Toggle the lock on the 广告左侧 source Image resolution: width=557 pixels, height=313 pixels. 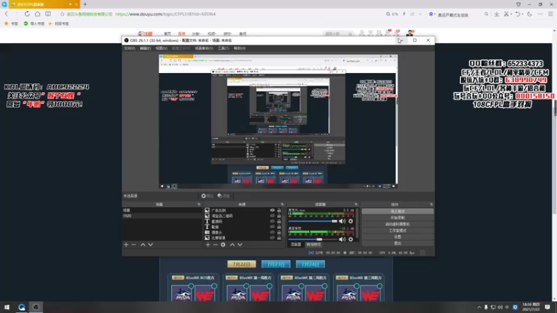coord(279,211)
